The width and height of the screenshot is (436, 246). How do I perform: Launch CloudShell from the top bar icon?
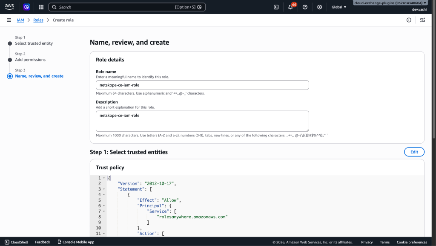276,7
